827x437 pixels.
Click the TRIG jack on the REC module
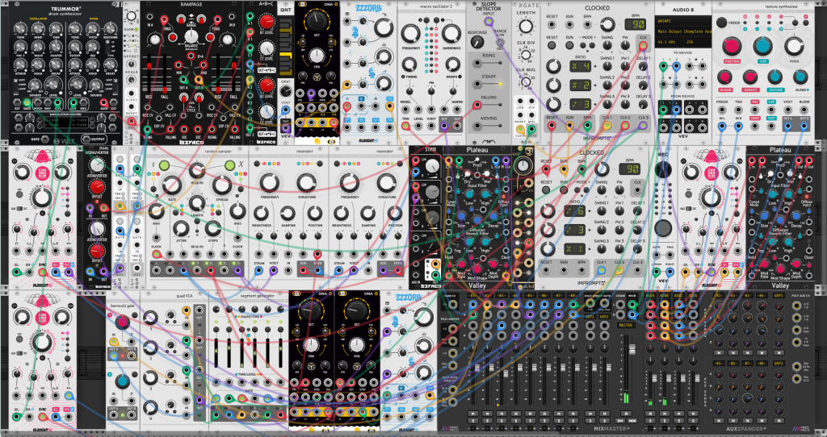(671, 255)
